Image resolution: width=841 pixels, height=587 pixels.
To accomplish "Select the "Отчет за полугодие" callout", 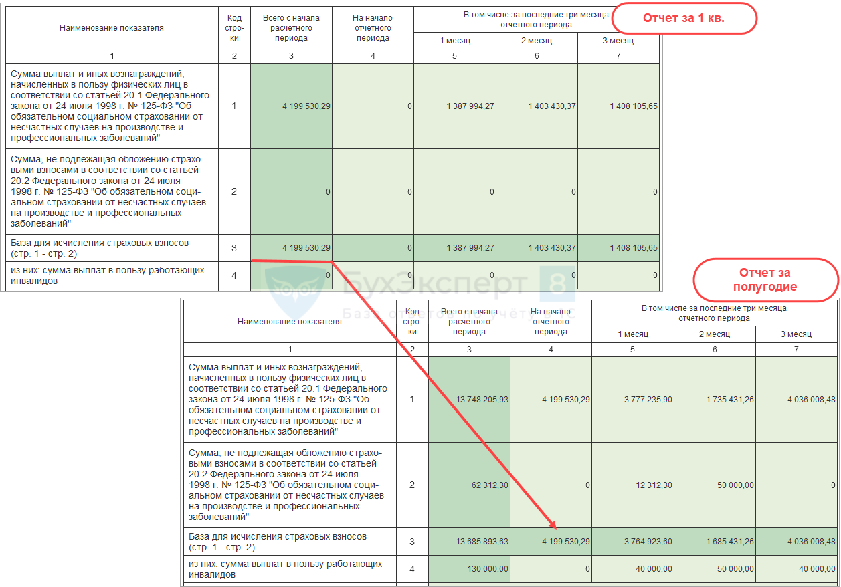I will (765, 279).
